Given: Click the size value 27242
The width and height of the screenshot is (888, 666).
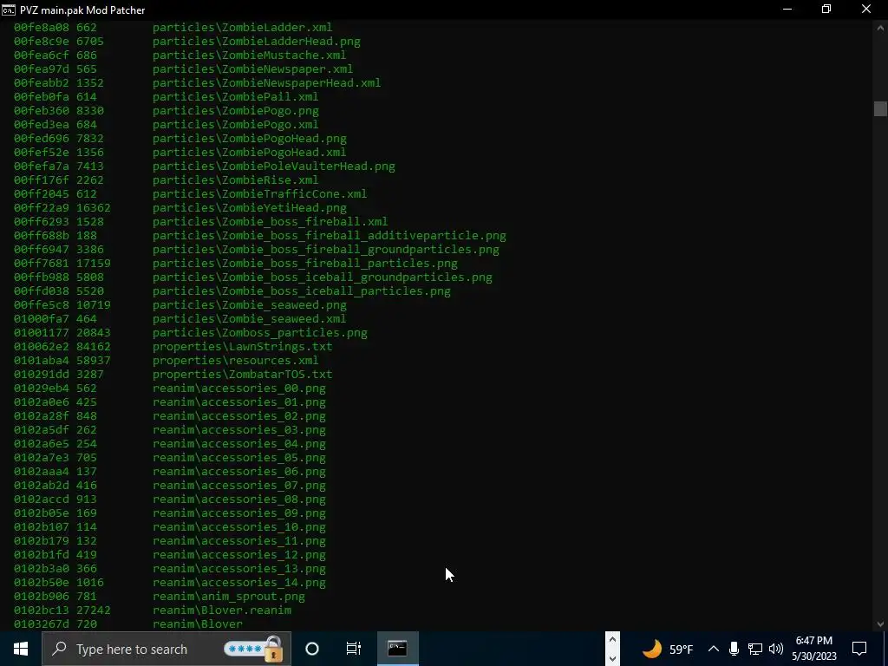Looking at the screenshot, I should pyautogui.click(x=94, y=610).
